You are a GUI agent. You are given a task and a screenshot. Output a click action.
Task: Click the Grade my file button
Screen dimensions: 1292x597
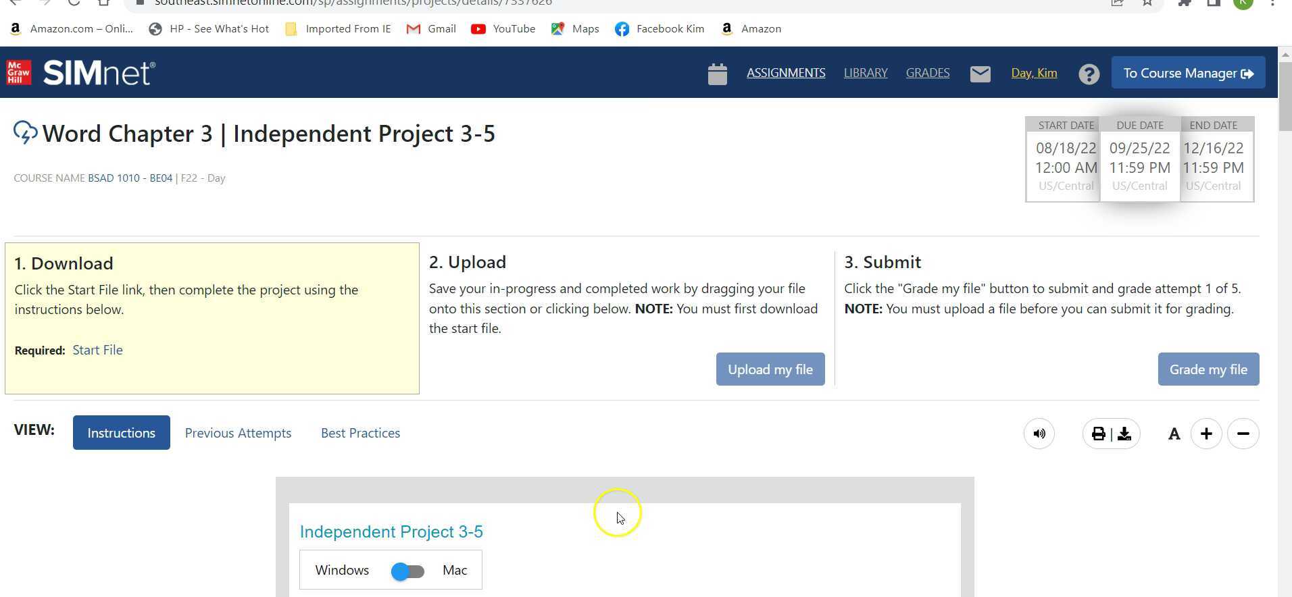[x=1208, y=369]
